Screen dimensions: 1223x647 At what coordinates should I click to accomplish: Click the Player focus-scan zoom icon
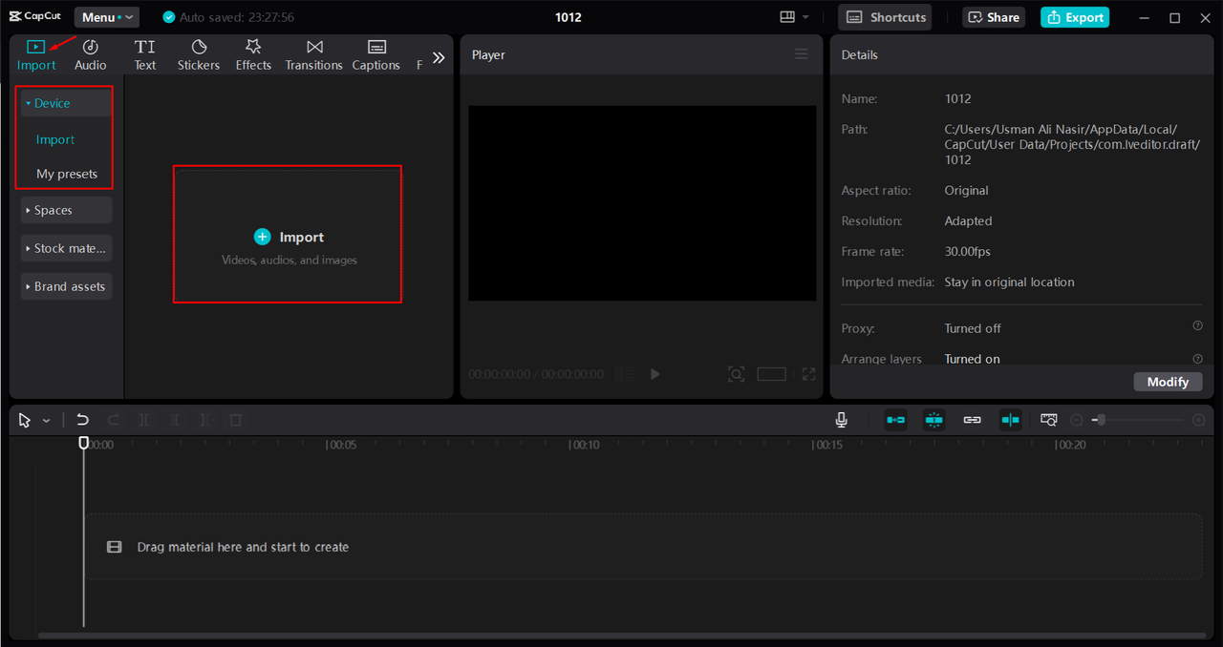pyautogui.click(x=736, y=374)
